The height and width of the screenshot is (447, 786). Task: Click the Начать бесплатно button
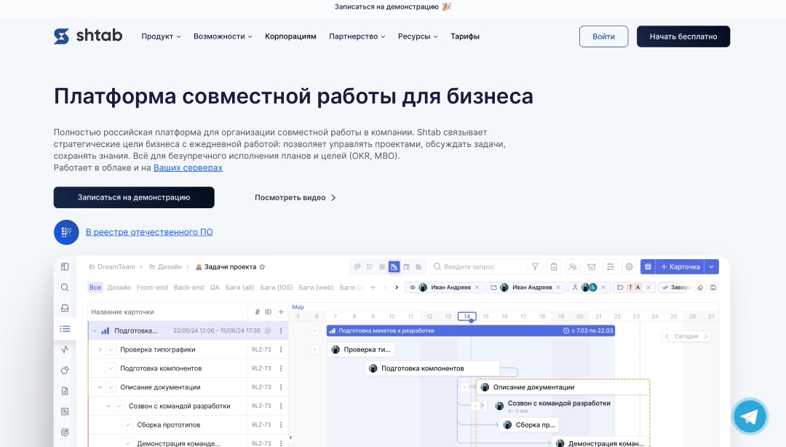683,36
